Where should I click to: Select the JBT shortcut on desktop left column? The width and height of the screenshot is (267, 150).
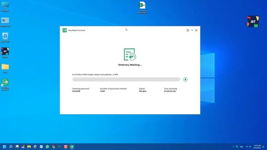pyautogui.click(x=5, y=53)
